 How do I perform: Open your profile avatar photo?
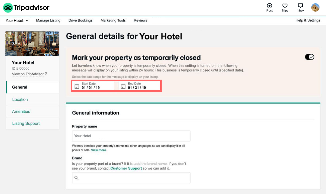(315, 7)
